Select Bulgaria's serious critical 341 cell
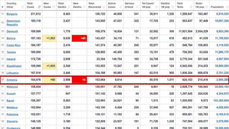 132,14
